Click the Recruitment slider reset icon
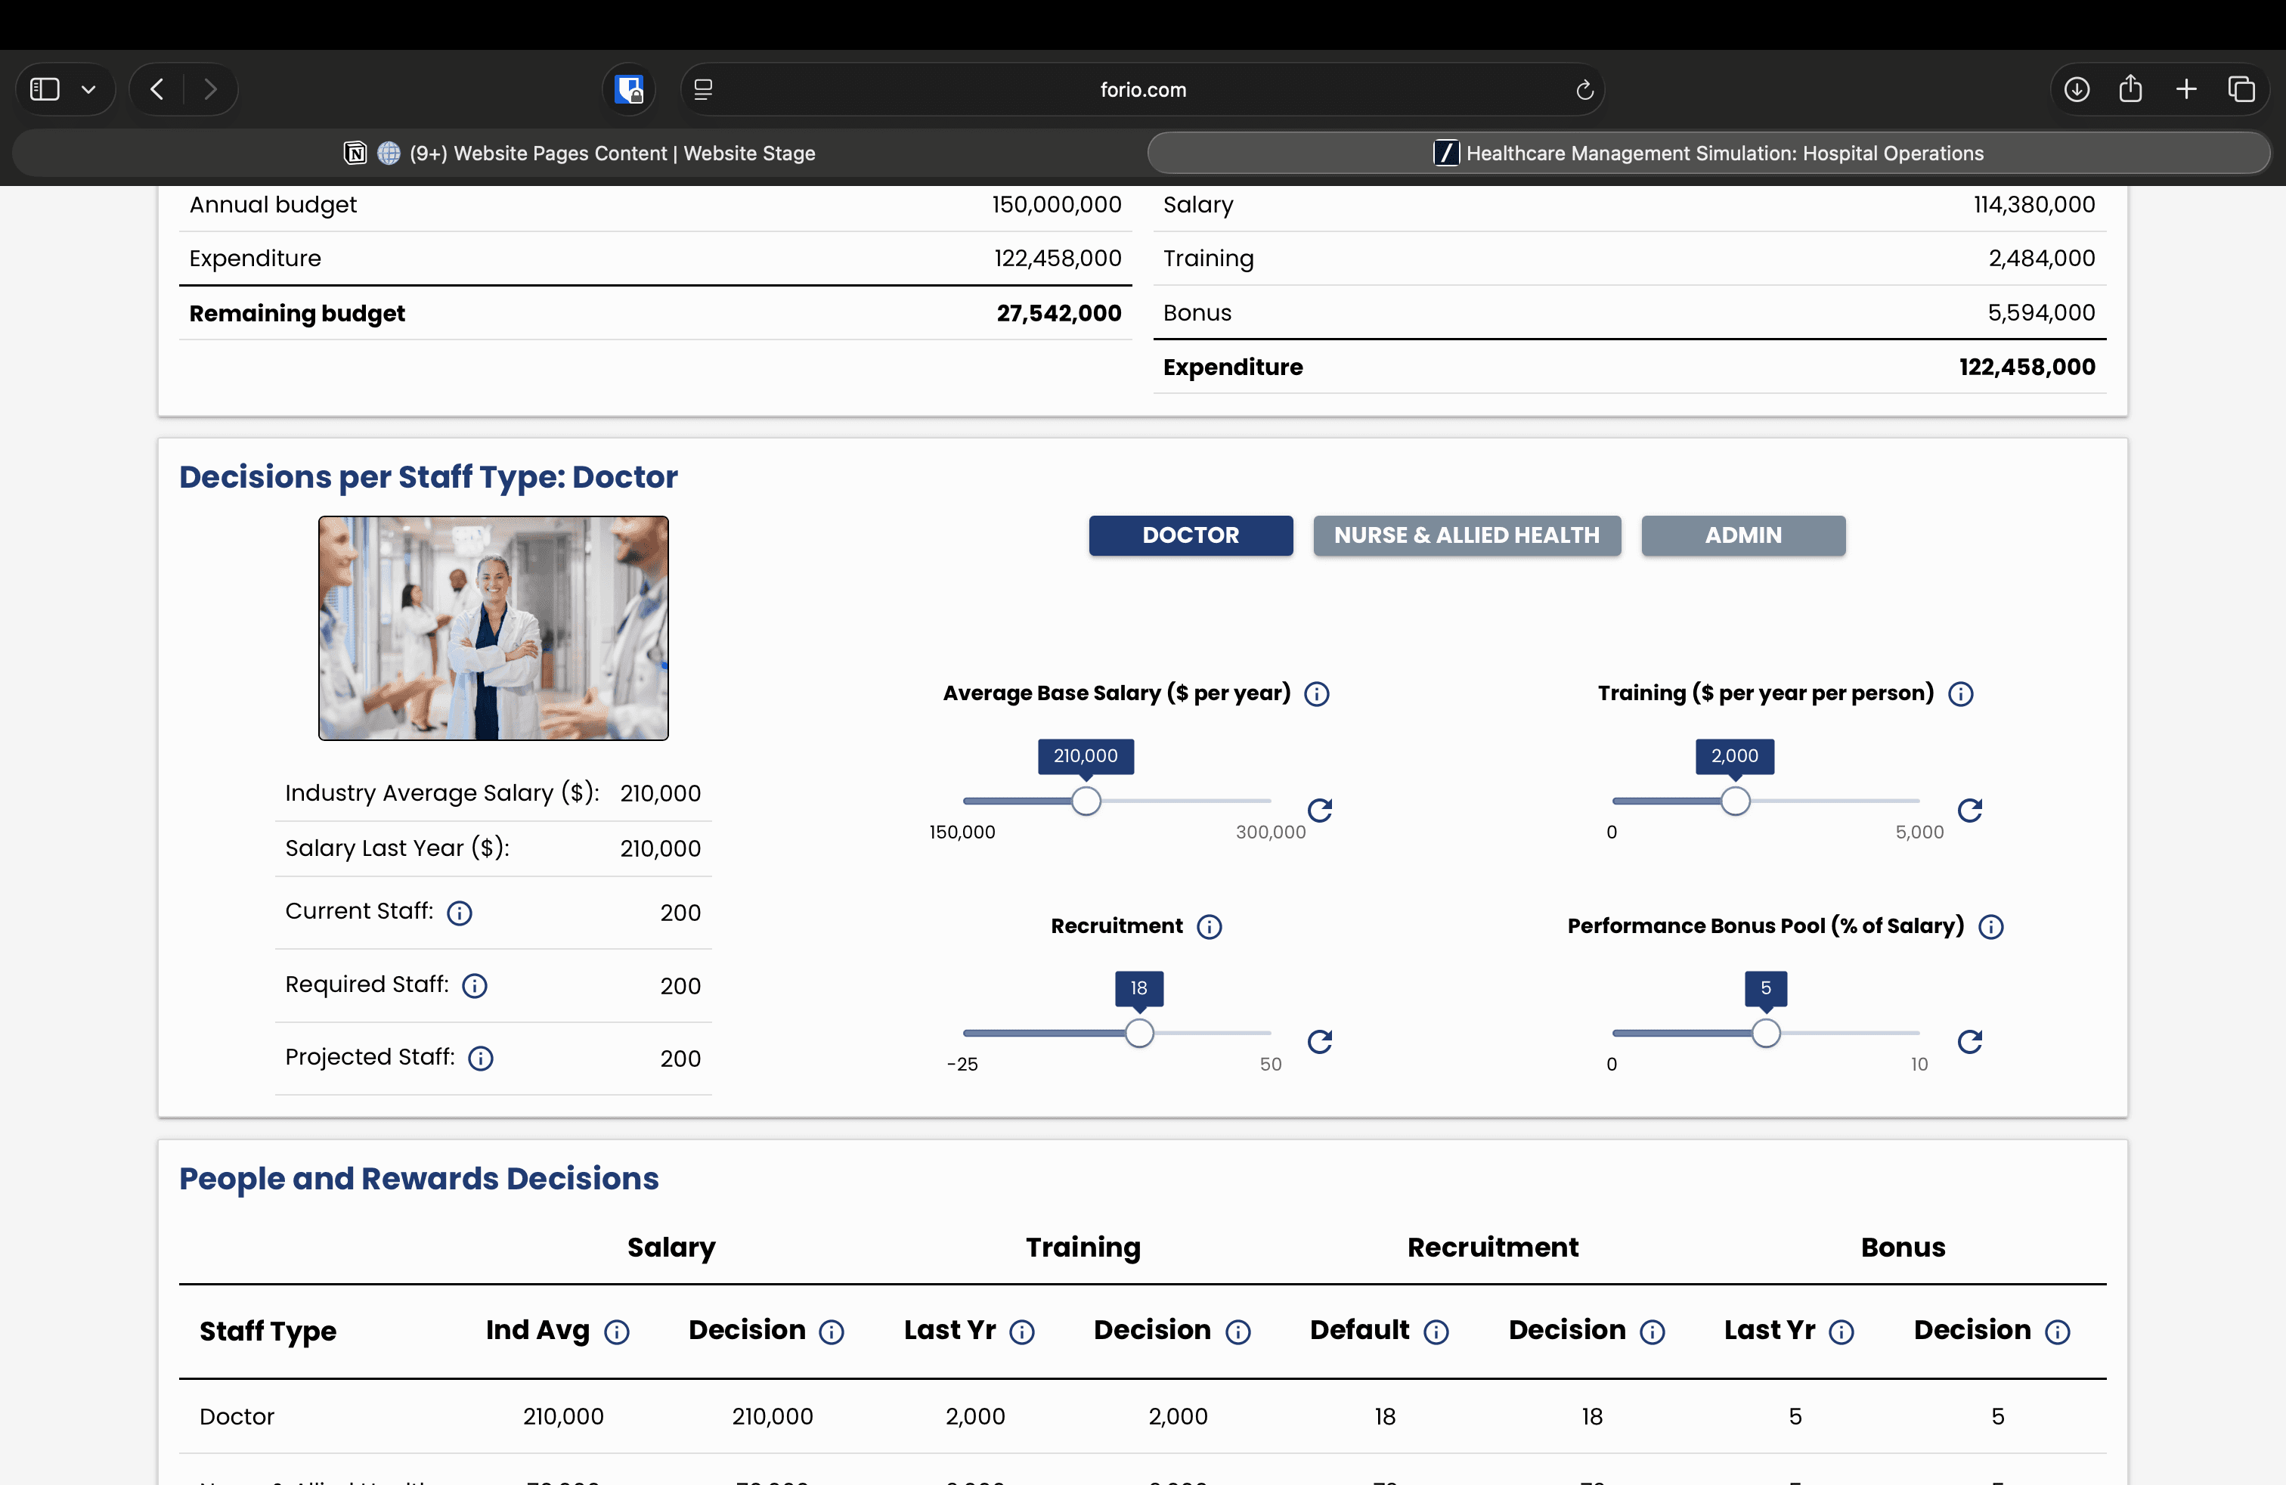The width and height of the screenshot is (2286, 1485). (x=1320, y=1041)
